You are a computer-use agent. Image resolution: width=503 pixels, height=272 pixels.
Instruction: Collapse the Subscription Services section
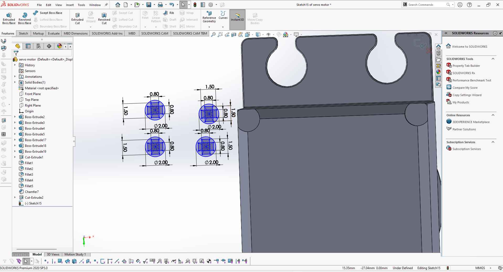(493, 142)
